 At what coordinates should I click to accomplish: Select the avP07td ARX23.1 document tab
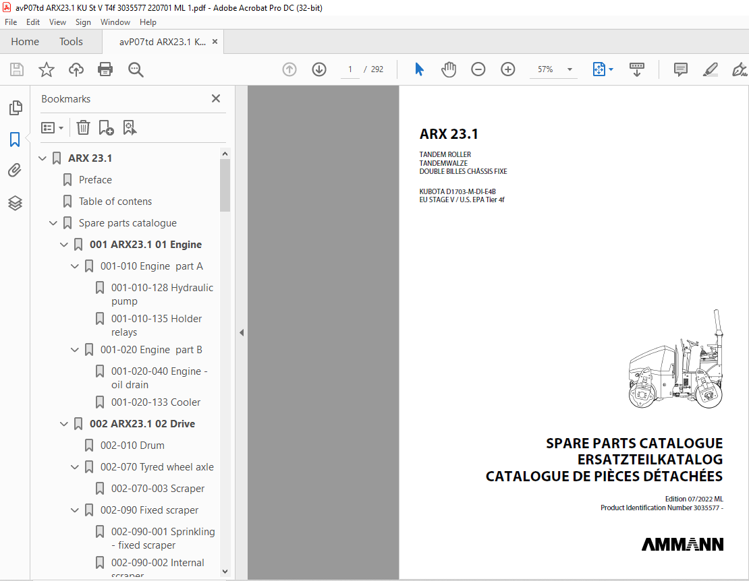(163, 42)
